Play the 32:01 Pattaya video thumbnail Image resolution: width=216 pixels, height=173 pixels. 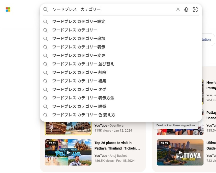tap(68, 152)
